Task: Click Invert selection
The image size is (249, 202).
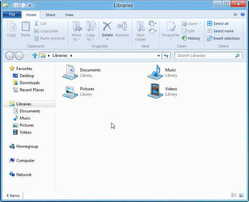Action: 223,38
